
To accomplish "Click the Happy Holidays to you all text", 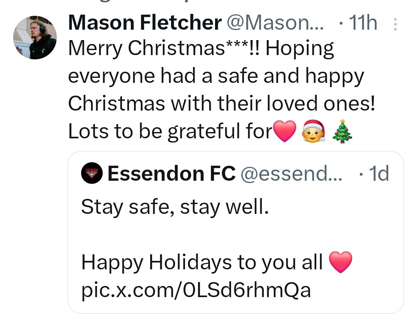I will (202, 262).
